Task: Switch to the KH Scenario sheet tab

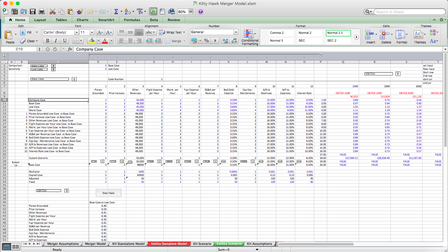Action: (202, 244)
